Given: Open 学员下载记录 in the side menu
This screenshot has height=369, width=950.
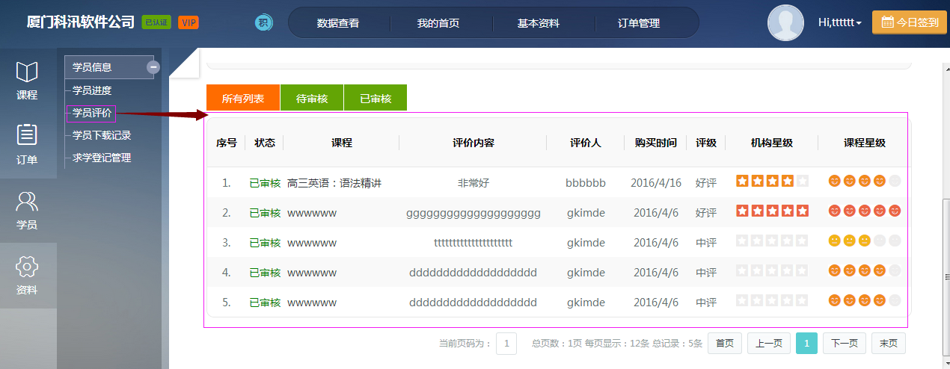Looking at the screenshot, I should (102, 135).
